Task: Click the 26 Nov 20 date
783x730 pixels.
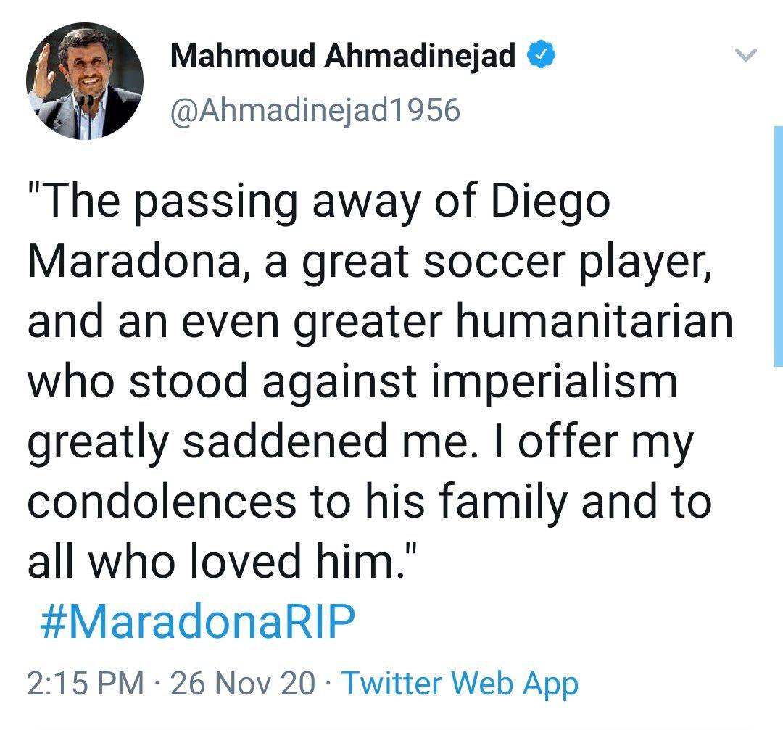Action: tap(243, 683)
